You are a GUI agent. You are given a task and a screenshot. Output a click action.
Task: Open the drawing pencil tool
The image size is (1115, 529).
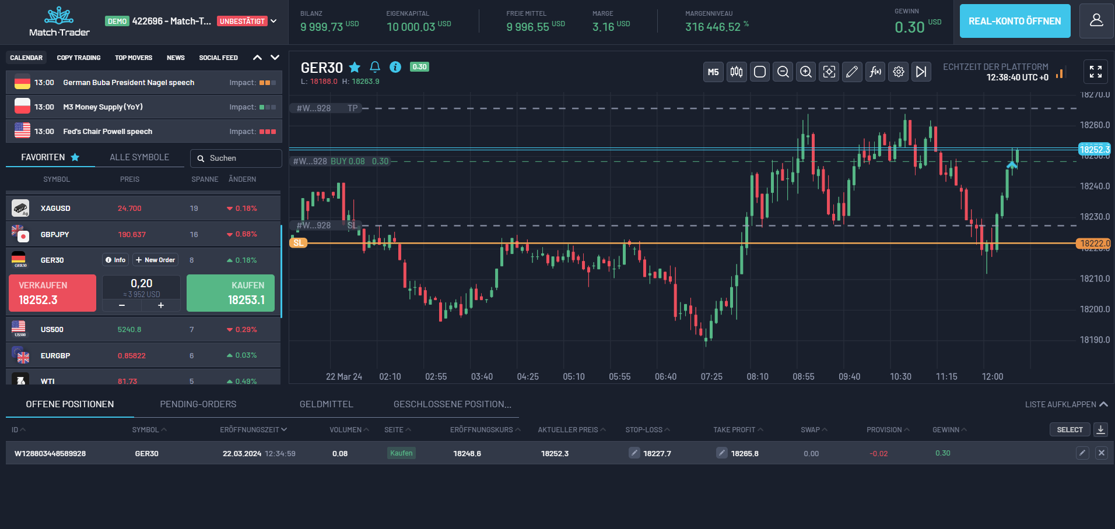tap(852, 72)
